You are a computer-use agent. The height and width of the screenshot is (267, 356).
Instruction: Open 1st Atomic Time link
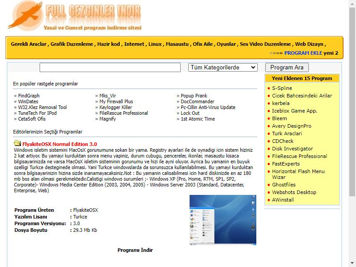pyautogui.click(x=198, y=119)
